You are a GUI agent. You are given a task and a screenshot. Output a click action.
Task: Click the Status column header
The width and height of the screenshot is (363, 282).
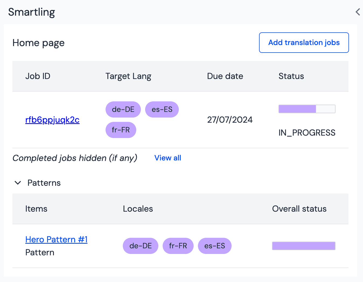pos(291,76)
